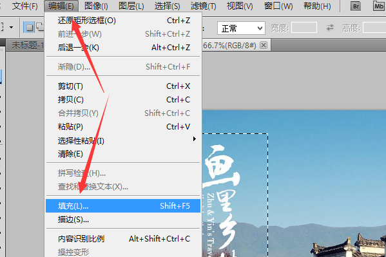Select 内容识别比例 from the Edit menu

(x=123, y=239)
